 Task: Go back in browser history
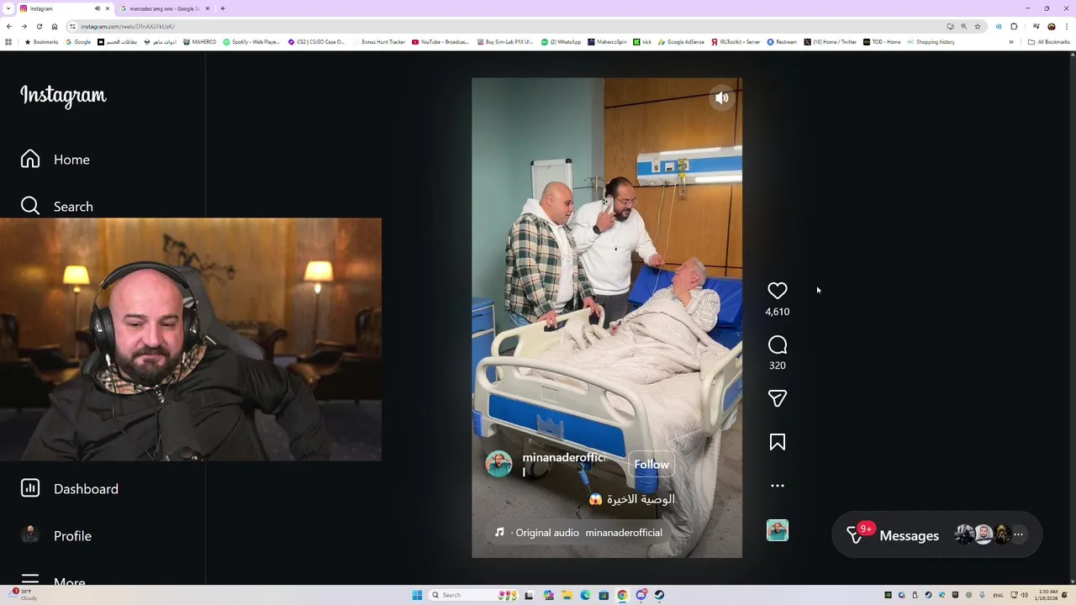pyautogui.click(x=8, y=26)
